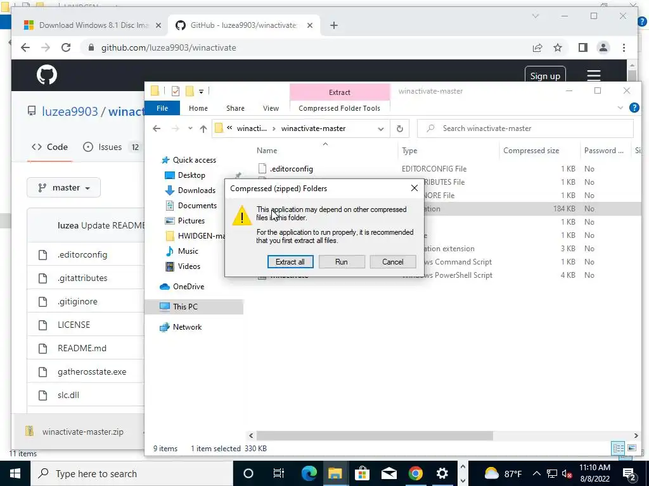This screenshot has width=649, height=486.
Task: Open Chrome three-dot menu
Action: 624,47
